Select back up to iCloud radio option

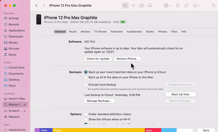point(86,72)
